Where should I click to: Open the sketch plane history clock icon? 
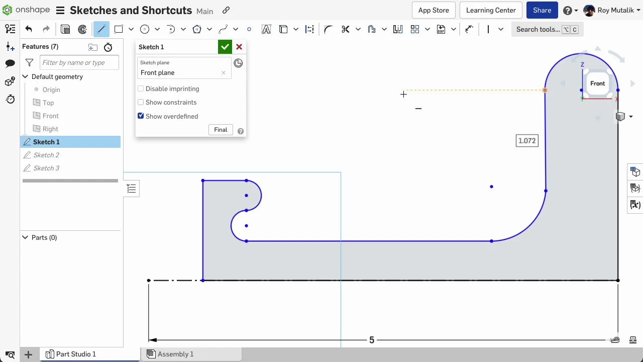click(x=238, y=63)
